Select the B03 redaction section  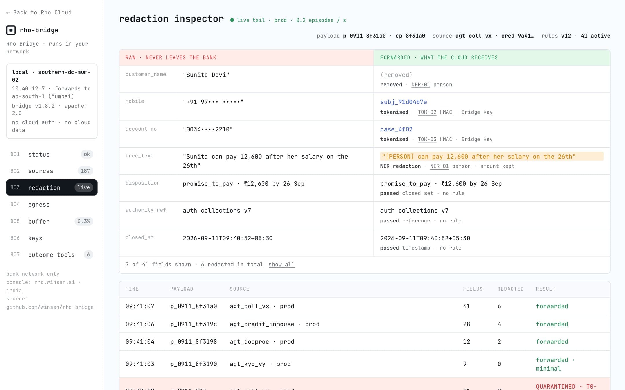pyautogui.click(x=52, y=187)
